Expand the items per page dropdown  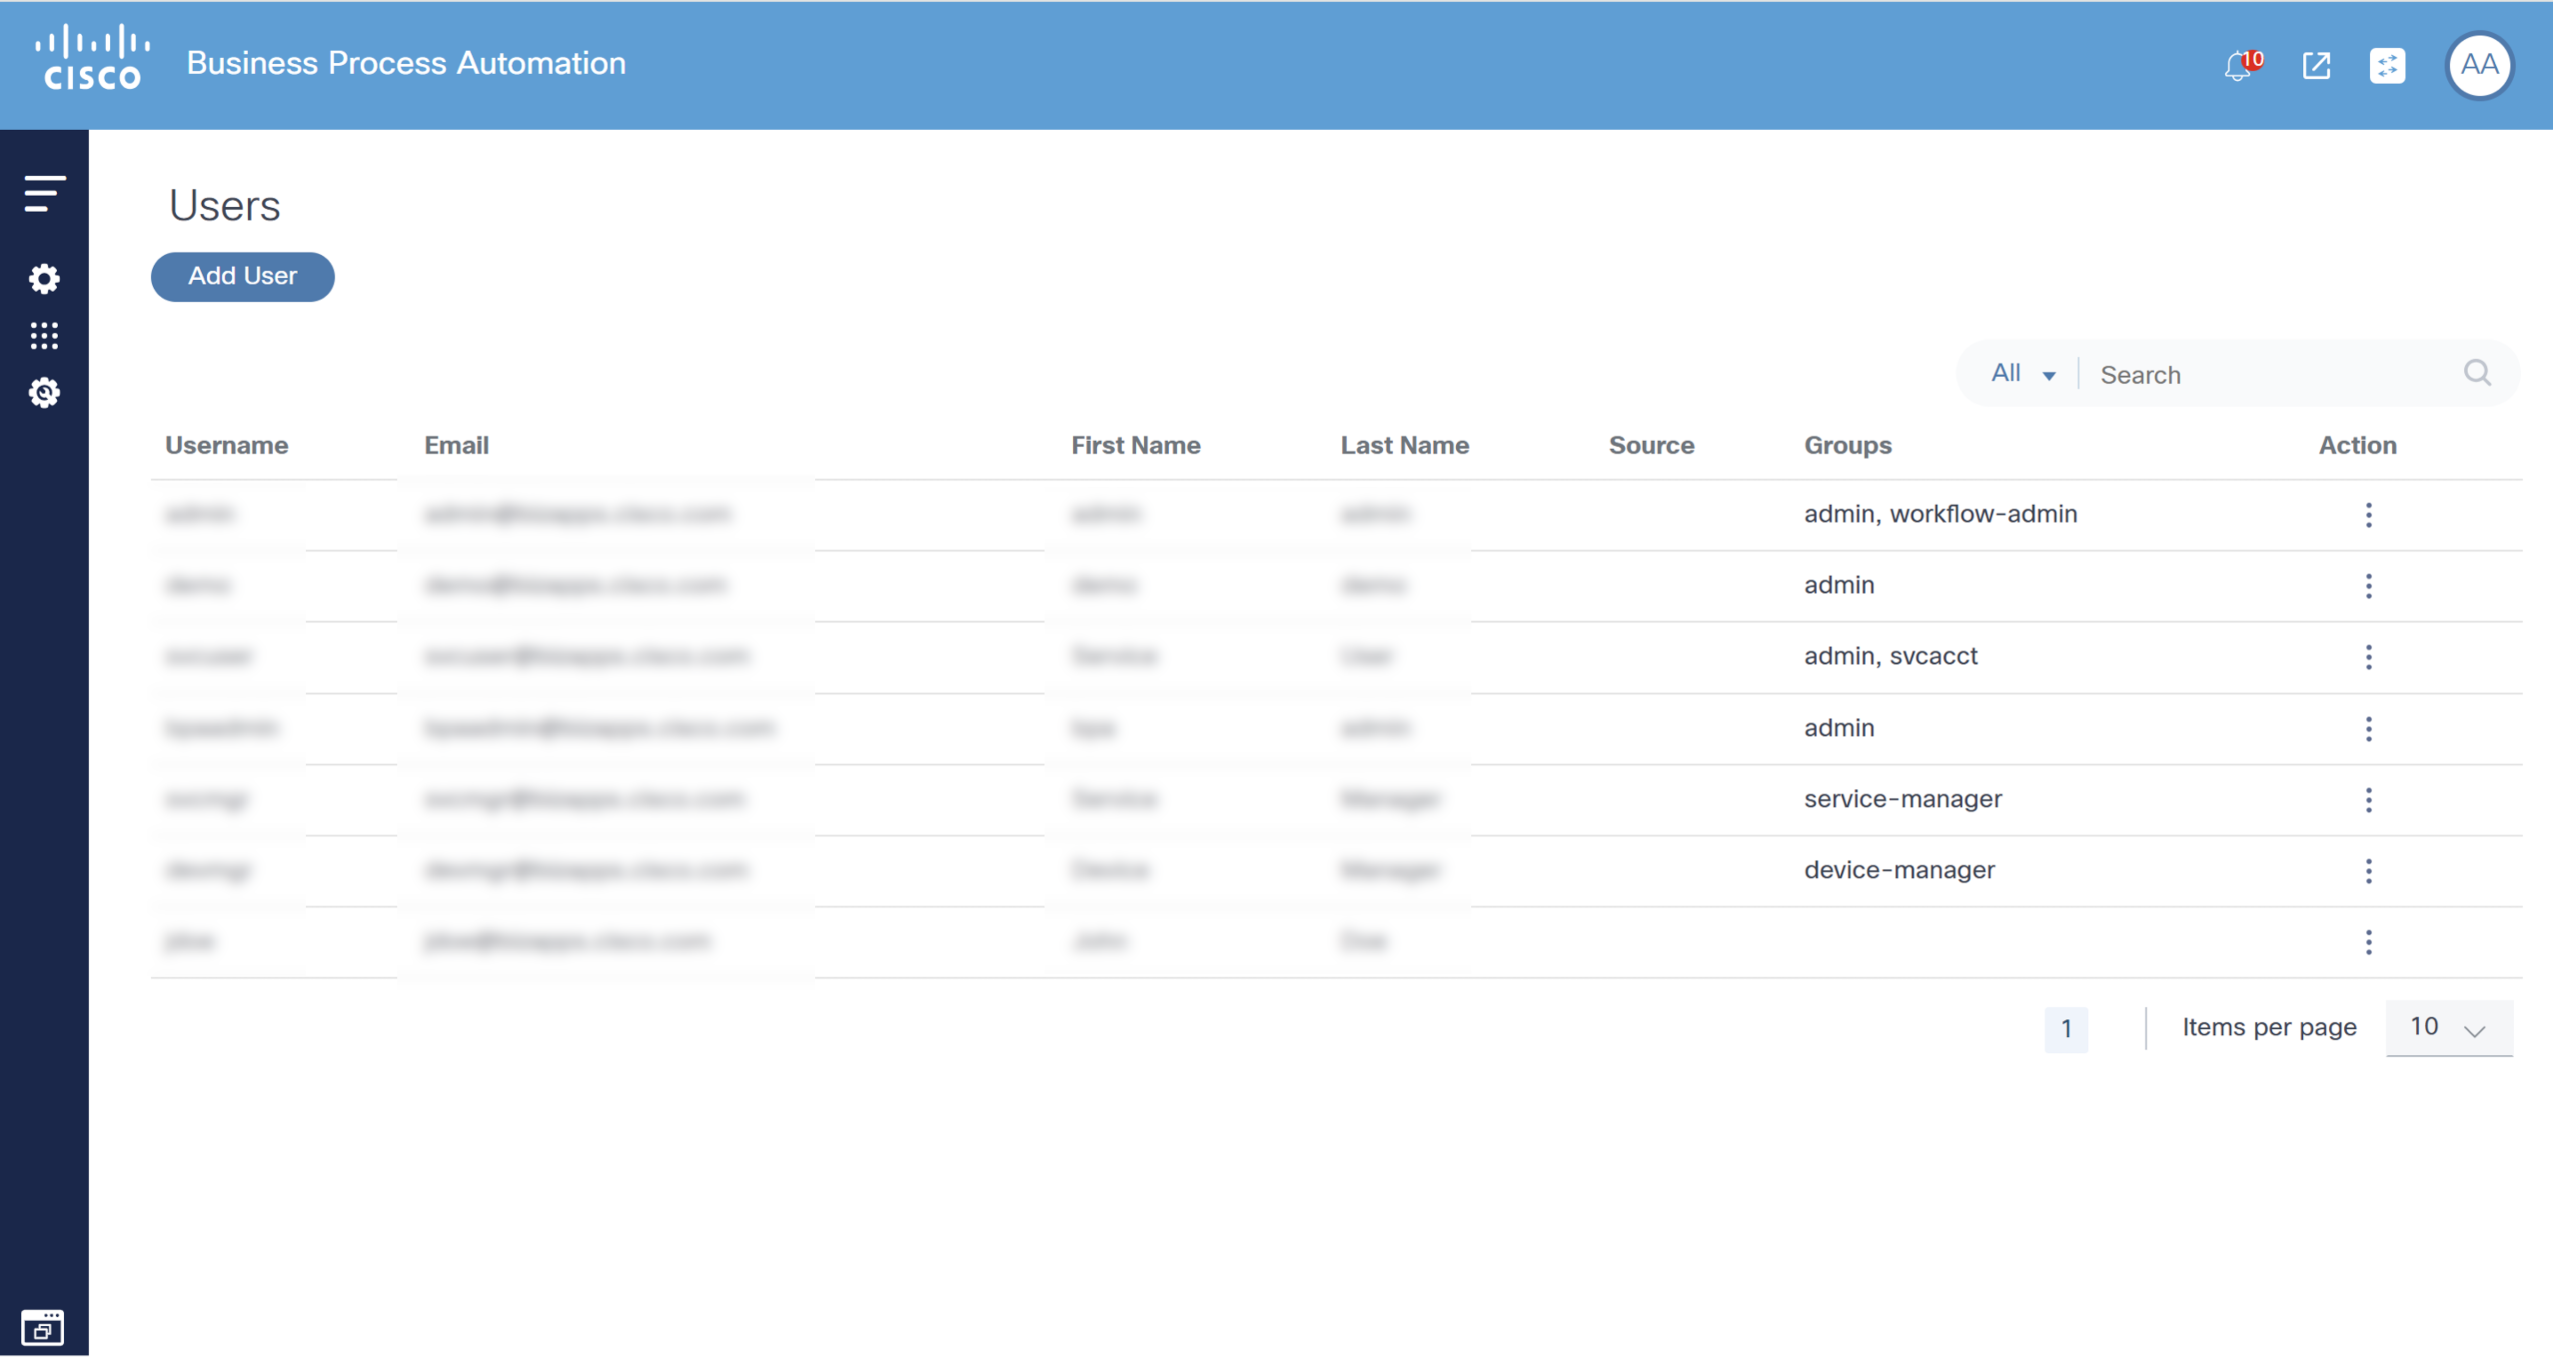pyautogui.click(x=2448, y=1028)
